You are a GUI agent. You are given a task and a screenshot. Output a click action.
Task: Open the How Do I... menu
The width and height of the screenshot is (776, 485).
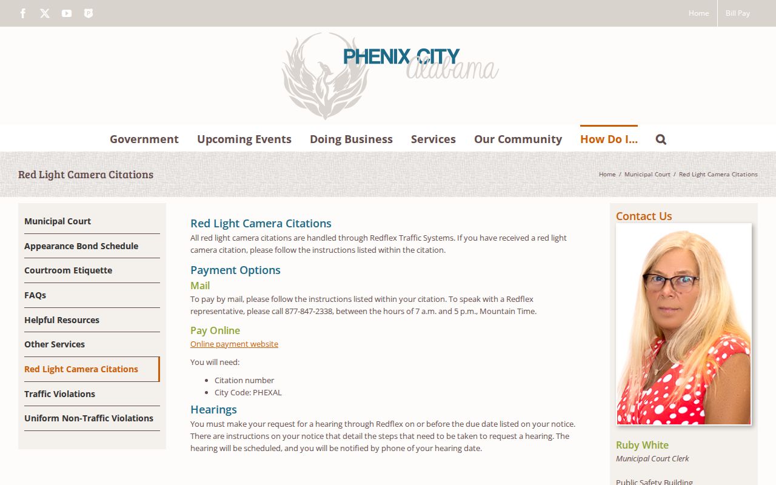pyautogui.click(x=609, y=139)
